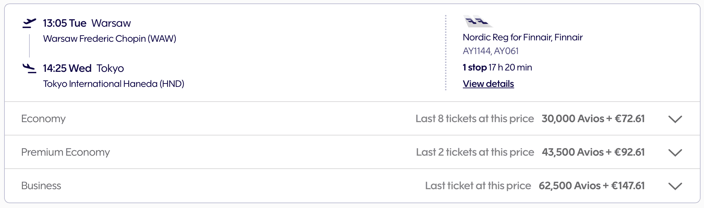
Task: Click the 62,500 Avios + €147.61 price
Action: 591,186
